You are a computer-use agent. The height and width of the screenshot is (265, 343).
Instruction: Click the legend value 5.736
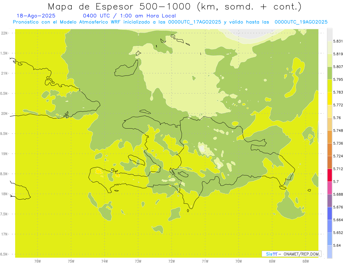[338, 143]
